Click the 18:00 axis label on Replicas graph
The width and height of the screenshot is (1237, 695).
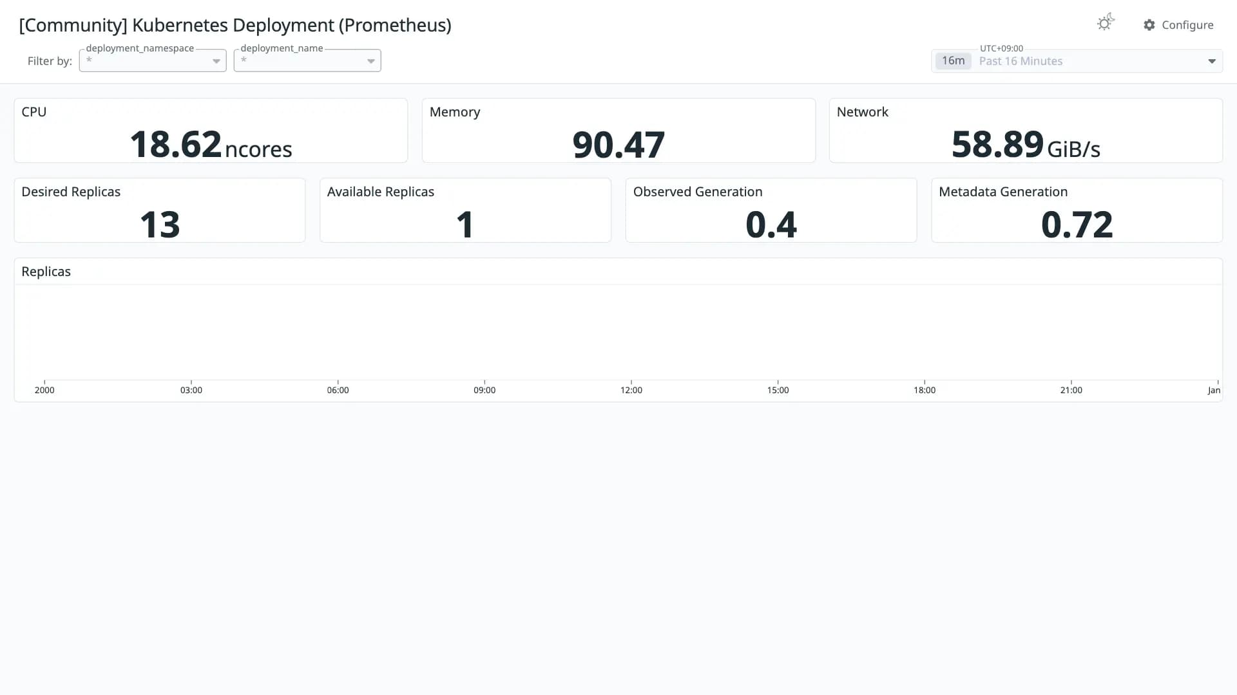(x=925, y=390)
